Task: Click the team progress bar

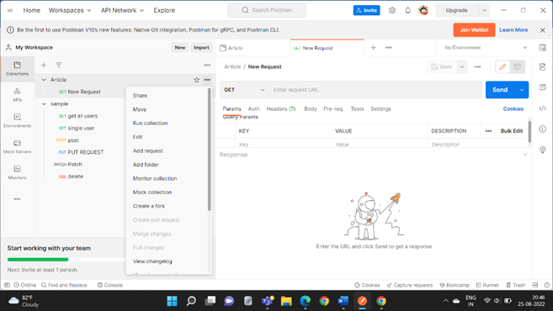Action: point(66,260)
